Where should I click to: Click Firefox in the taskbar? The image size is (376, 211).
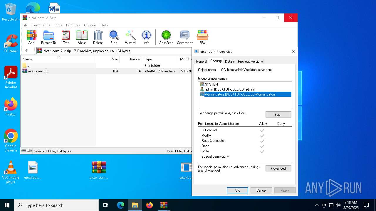[150, 205]
